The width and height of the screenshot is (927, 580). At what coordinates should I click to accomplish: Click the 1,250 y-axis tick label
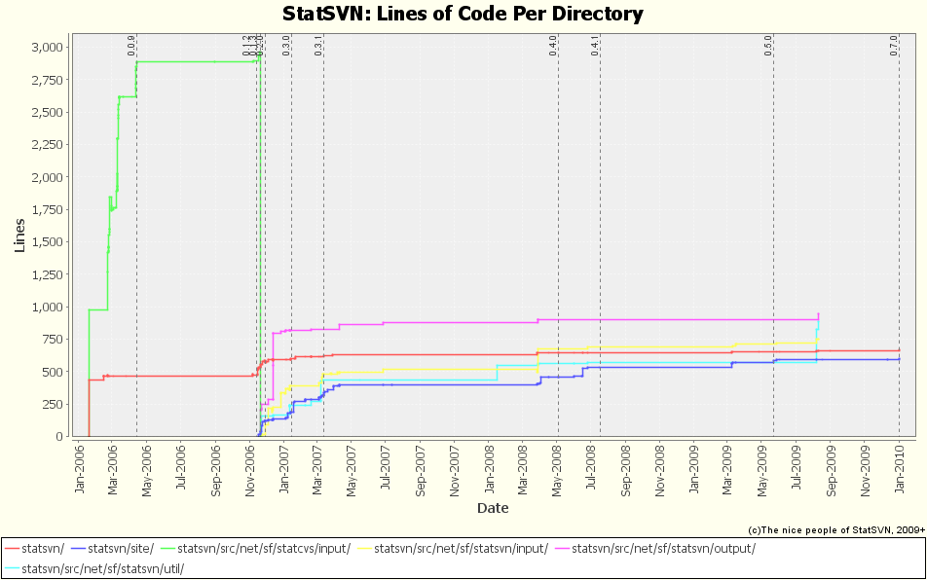47,274
